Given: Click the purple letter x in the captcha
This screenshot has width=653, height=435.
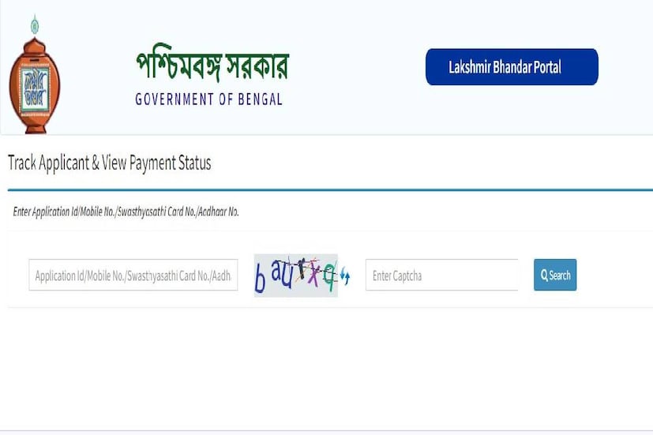Looking at the screenshot, I should [313, 273].
